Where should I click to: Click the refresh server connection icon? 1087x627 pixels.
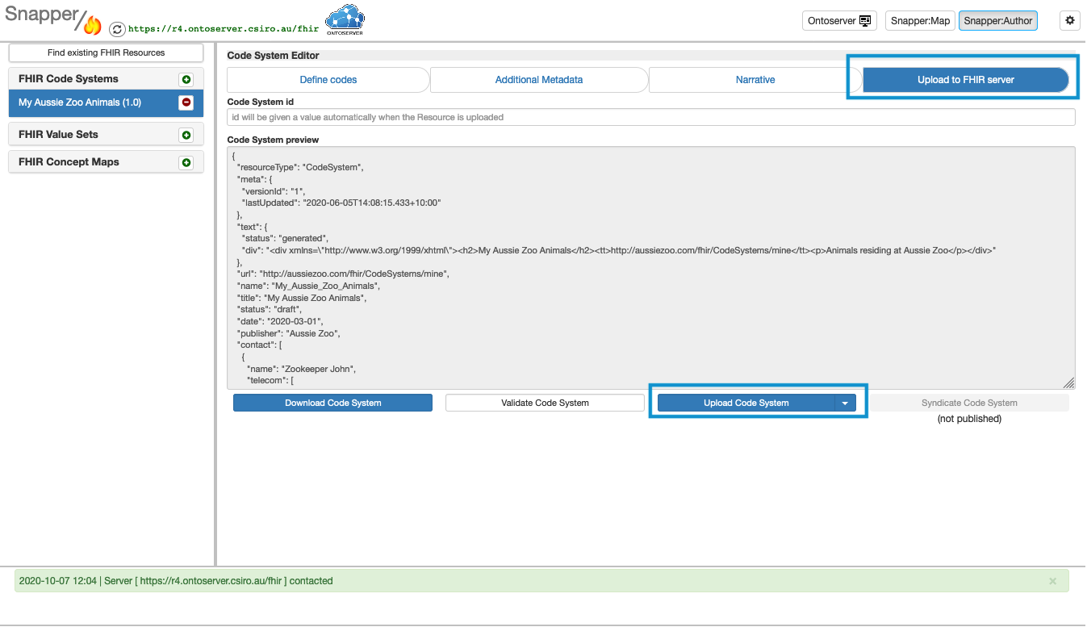(117, 29)
